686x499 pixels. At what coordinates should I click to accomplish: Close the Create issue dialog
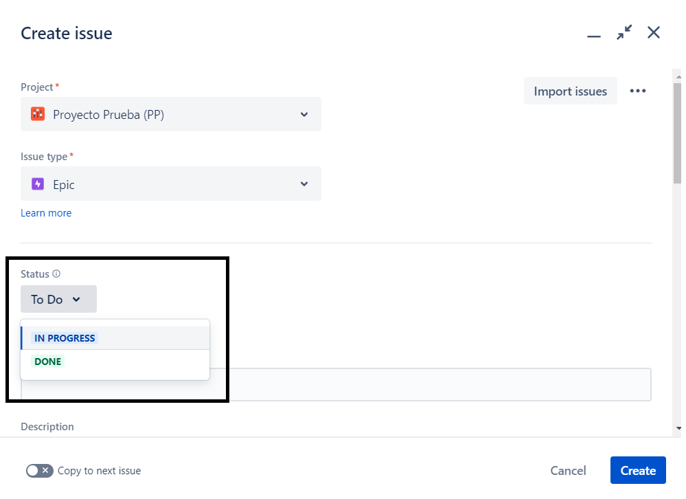pos(654,32)
